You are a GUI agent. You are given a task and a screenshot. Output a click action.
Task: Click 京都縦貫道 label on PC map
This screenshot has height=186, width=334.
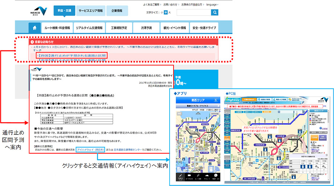point(260,145)
